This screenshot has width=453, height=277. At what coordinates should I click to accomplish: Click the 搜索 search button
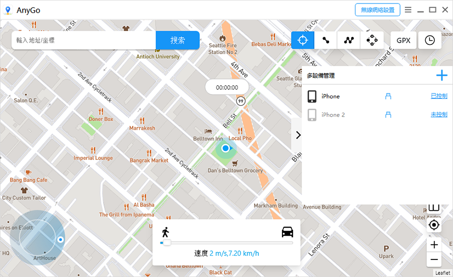[x=178, y=40]
